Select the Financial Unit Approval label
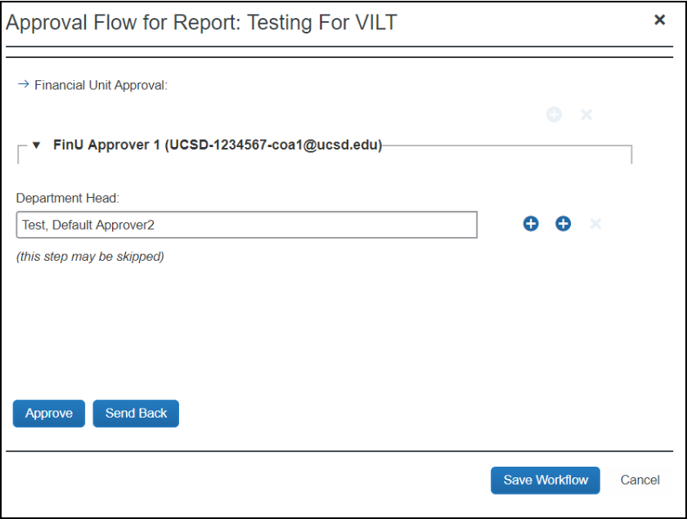Image resolution: width=687 pixels, height=519 pixels. tap(101, 85)
